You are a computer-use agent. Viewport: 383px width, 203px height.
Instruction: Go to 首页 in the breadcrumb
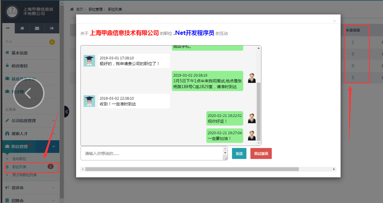(80, 9)
